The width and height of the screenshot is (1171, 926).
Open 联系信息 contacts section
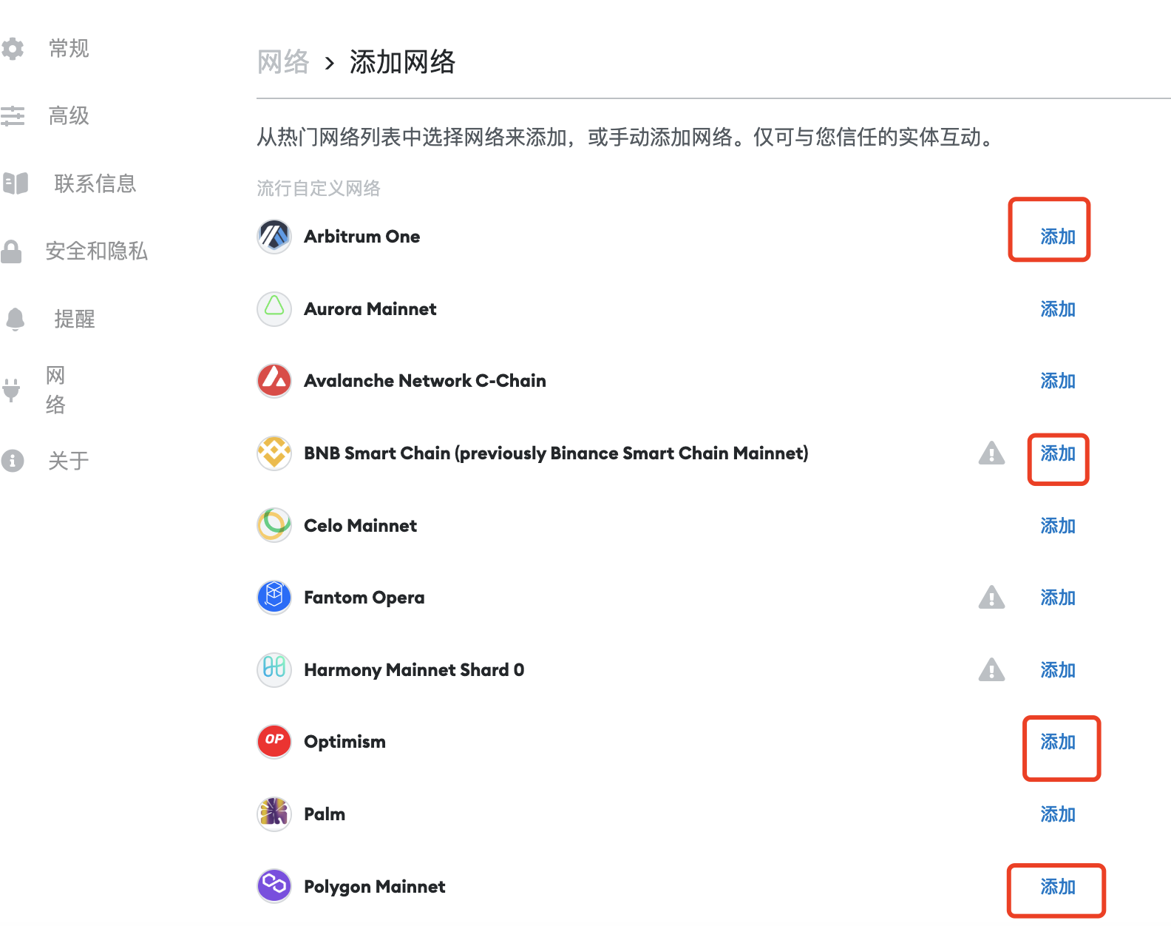point(95,183)
